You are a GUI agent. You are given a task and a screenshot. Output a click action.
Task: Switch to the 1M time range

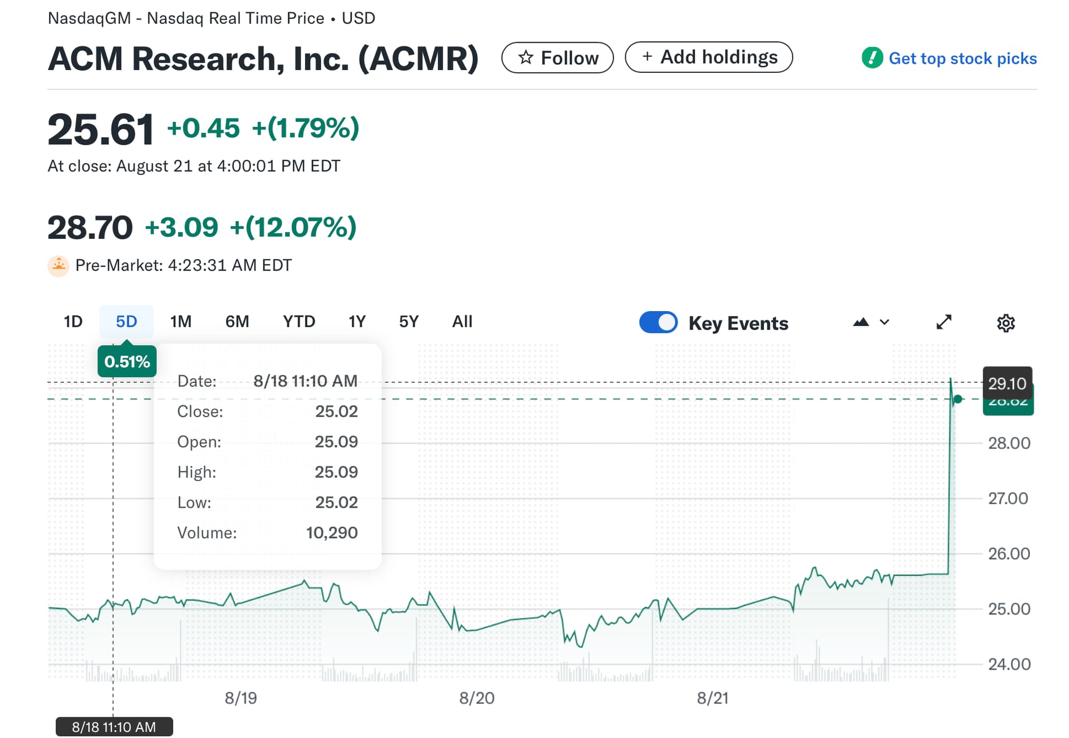pyautogui.click(x=180, y=322)
